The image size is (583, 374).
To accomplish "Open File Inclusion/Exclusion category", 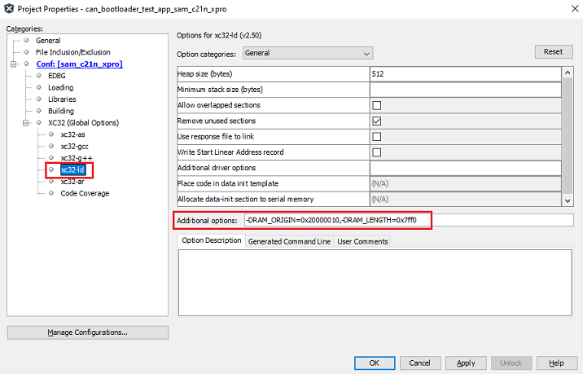I will point(72,52).
